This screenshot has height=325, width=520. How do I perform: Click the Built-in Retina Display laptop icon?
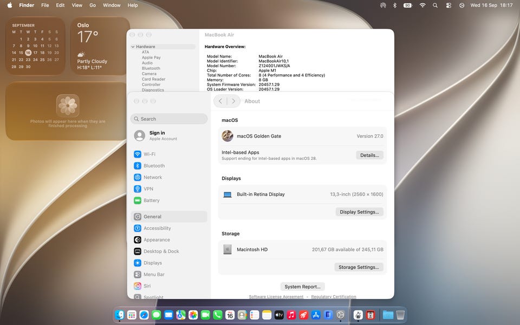(227, 194)
